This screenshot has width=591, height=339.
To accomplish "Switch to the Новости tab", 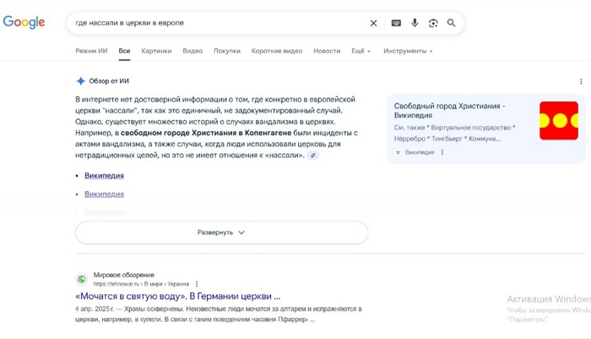I will [x=327, y=51].
